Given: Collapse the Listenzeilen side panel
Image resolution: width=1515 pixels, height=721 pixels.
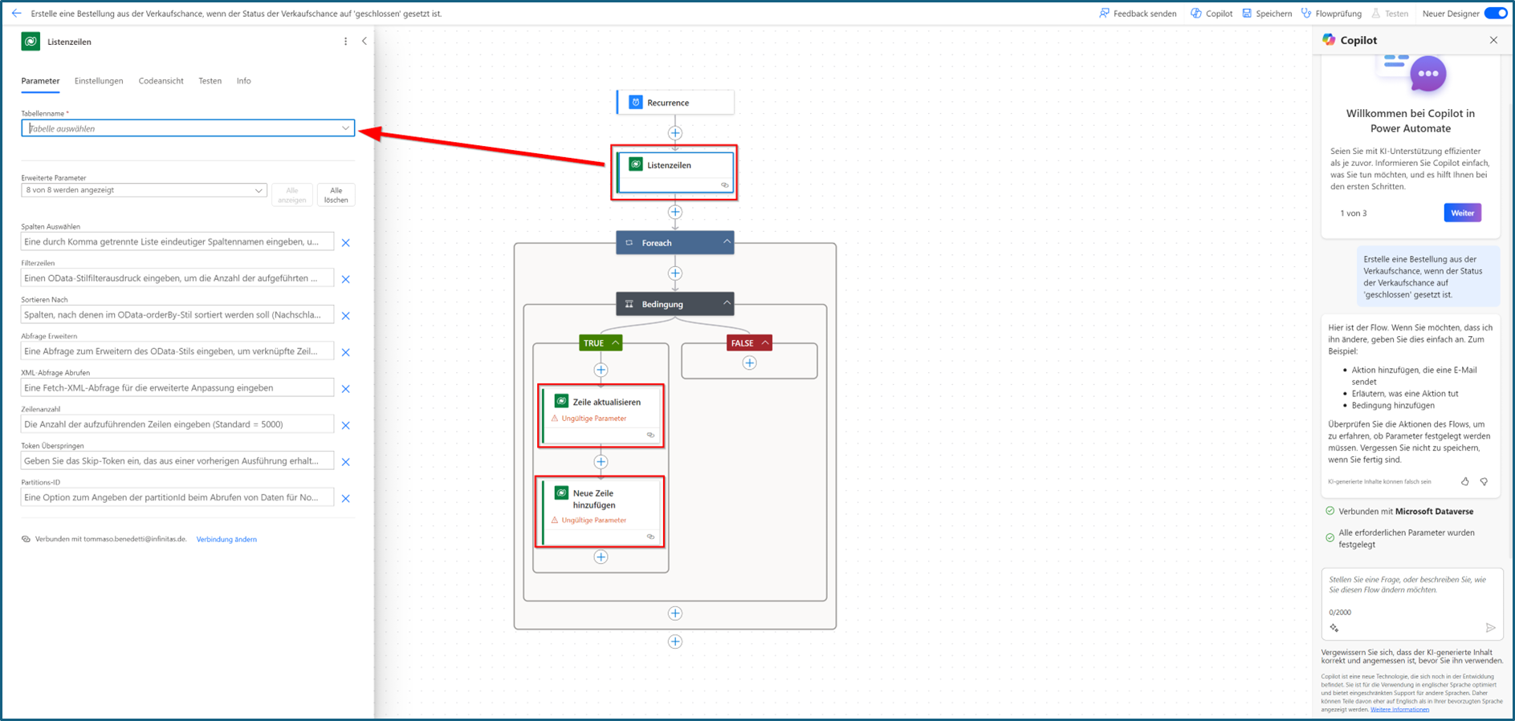Looking at the screenshot, I should 364,41.
